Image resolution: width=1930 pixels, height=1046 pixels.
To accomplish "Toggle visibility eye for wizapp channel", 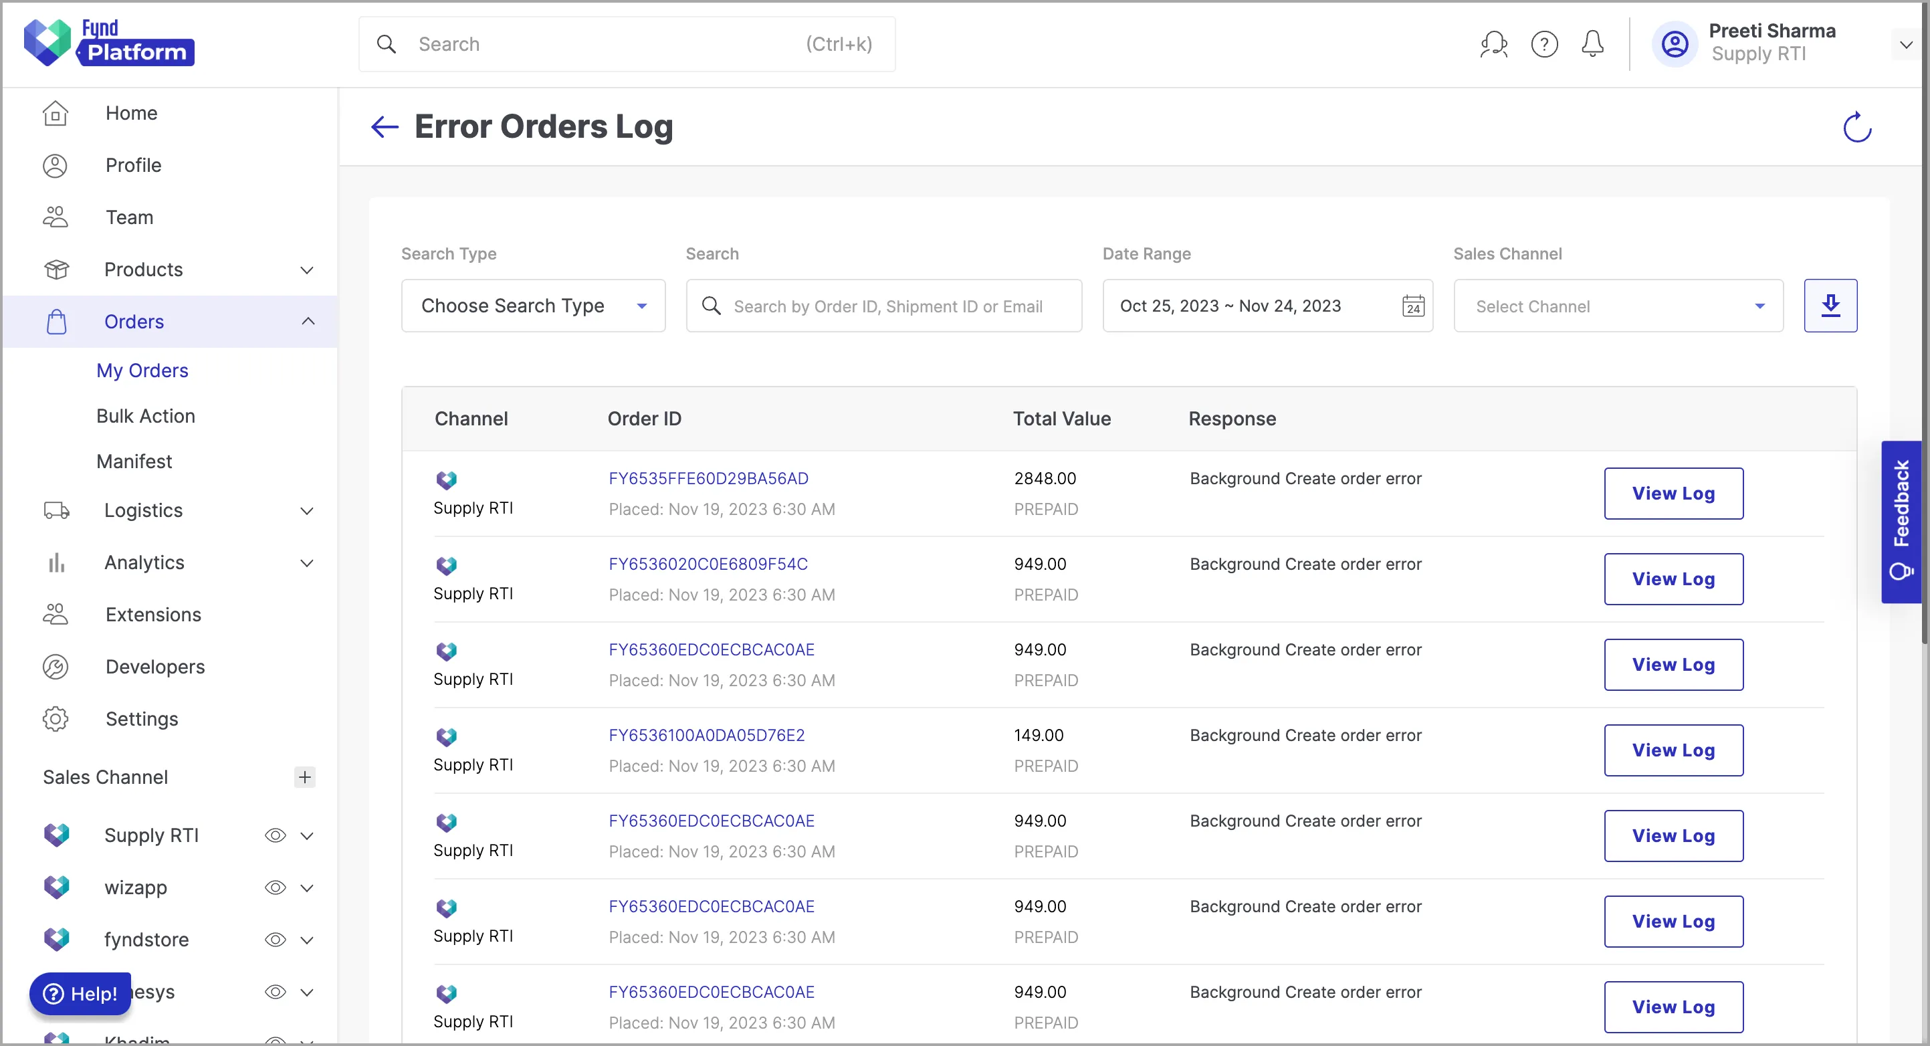I will click(275, 887).
